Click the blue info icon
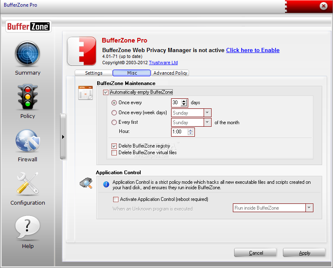 (106, 184)
